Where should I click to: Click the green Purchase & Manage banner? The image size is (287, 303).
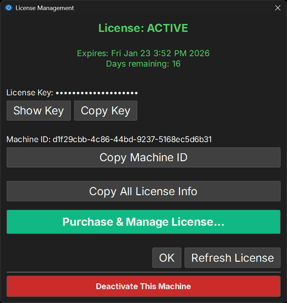(x=143, y=222)
